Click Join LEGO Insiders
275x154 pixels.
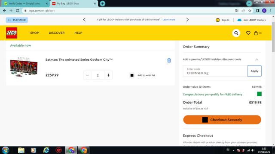coord(251,20)
